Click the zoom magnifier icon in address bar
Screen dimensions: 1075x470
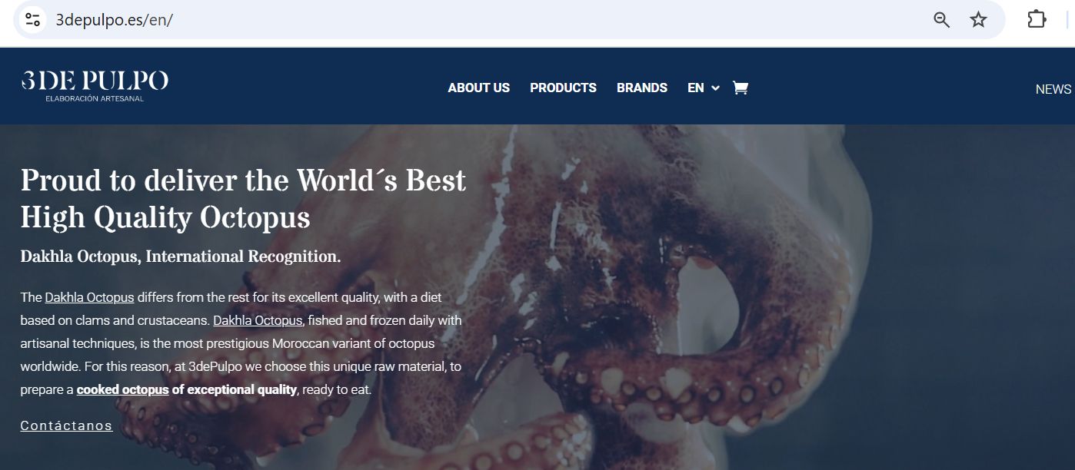point(942,19)
